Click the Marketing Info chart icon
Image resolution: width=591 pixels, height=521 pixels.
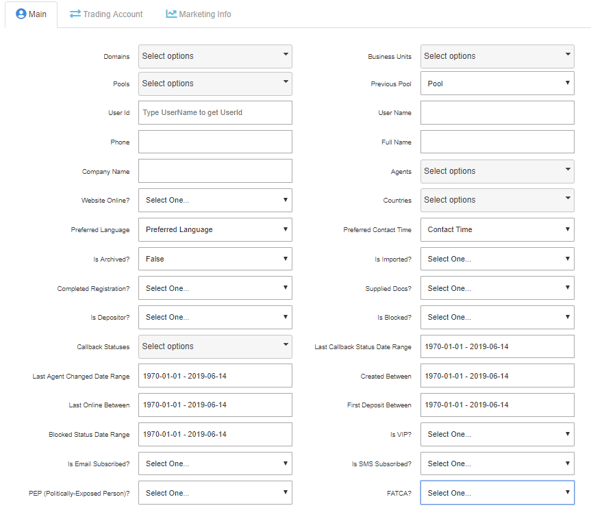pos(171,14)
